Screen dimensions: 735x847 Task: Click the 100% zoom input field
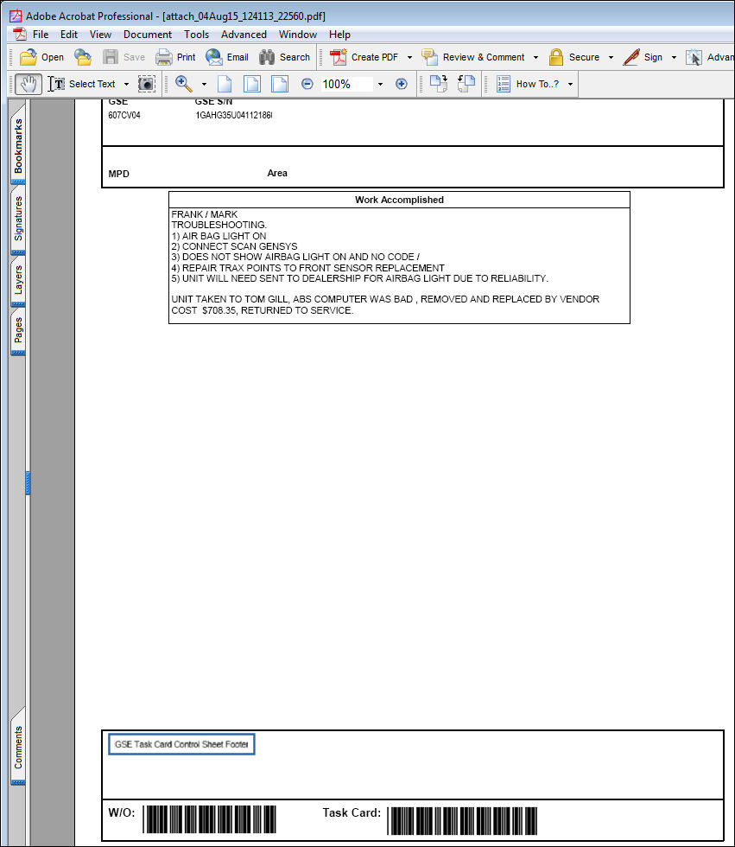pyautogui.click(x=346, y=85)
